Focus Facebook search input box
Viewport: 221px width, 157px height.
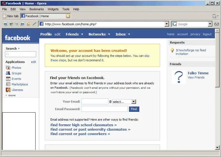(21, 54)
